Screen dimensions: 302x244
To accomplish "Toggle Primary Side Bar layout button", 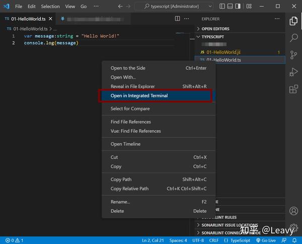I will (239, 7).
